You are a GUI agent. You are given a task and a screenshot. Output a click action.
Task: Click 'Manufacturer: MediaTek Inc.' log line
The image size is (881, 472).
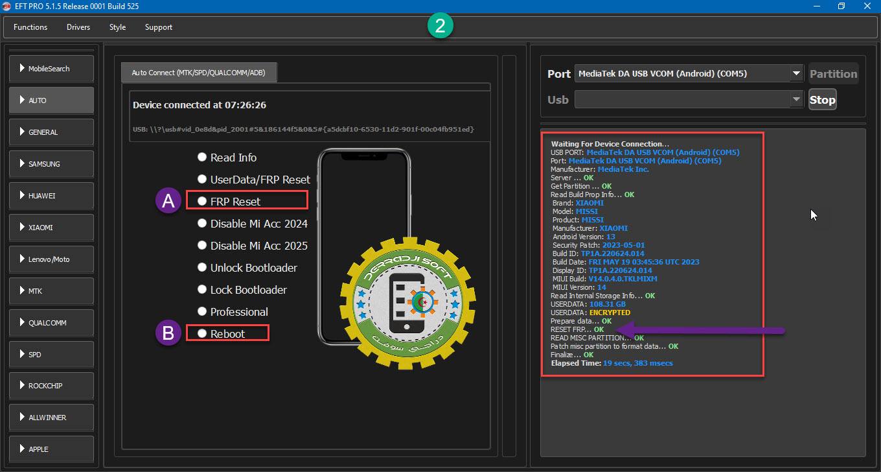click(x=600, y=169)
